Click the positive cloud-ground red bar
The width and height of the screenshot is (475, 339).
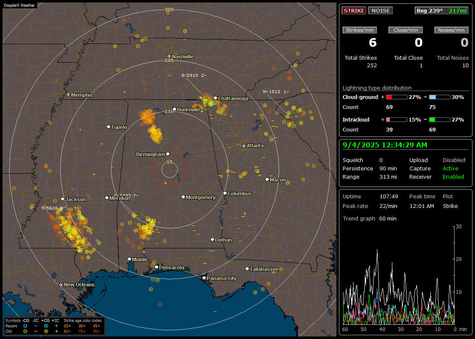[397, 97]
